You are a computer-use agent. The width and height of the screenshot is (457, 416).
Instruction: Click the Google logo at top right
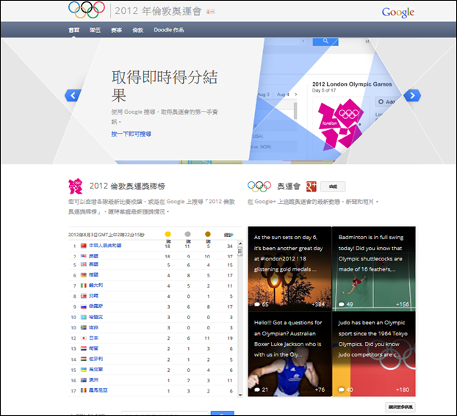(x=397, y=12)
